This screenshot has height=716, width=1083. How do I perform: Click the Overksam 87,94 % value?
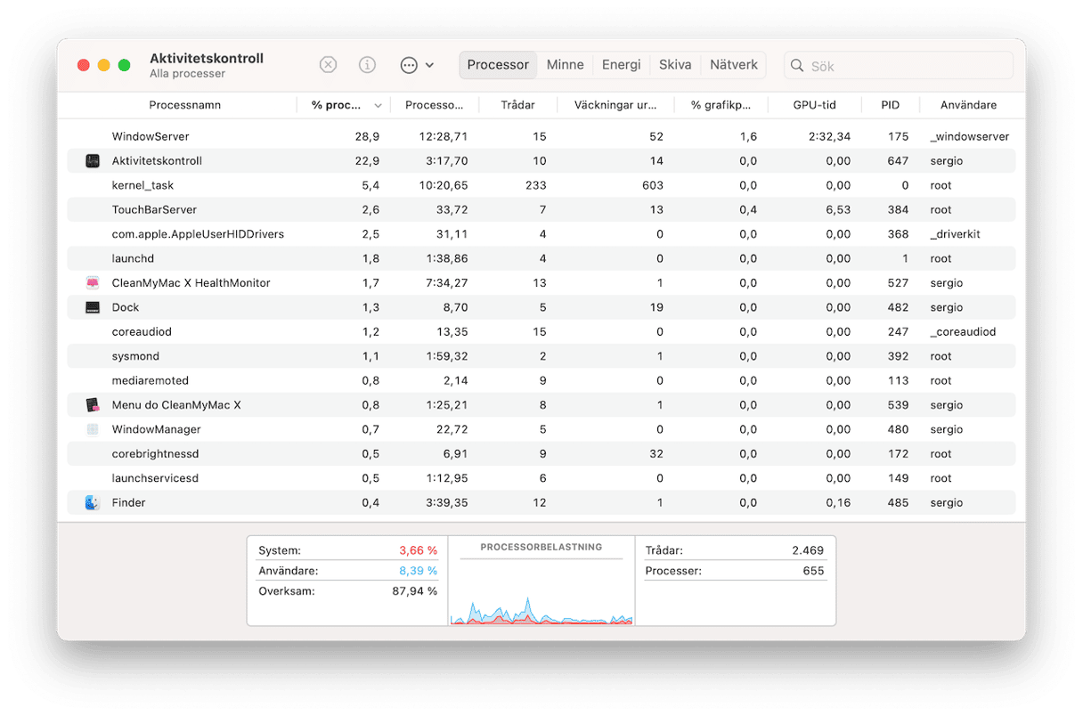[414, 591]
